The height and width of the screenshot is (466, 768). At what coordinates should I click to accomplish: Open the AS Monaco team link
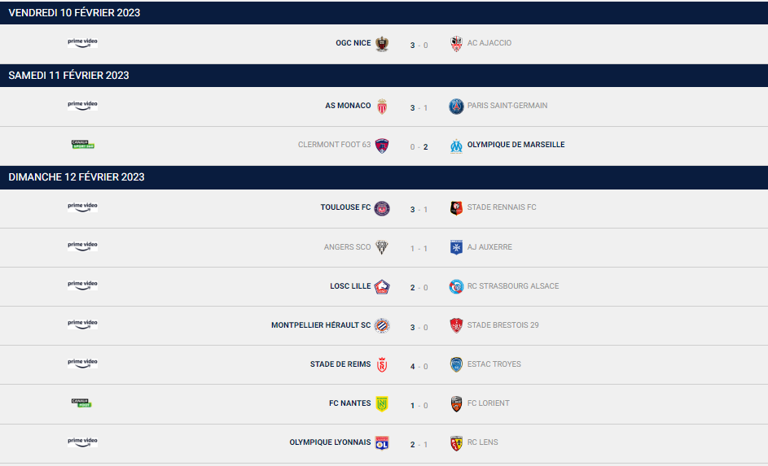tap(348, 106)
